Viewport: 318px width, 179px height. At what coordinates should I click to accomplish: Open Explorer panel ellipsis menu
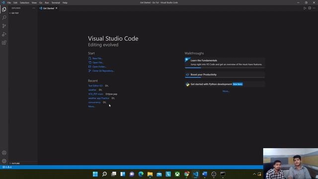pyautogui.click(x=34, y=8)
